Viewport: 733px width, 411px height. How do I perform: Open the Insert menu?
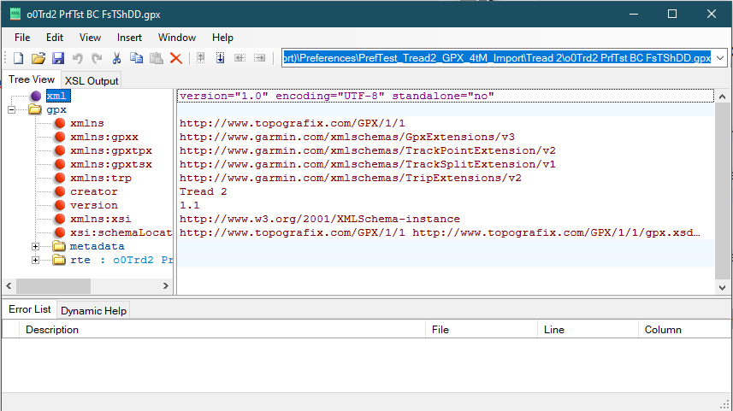pyautogui.click(x=129, y=38)
